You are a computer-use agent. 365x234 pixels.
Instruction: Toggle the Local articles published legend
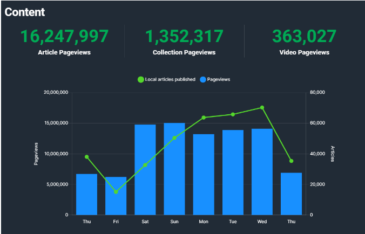click(170, 79)
